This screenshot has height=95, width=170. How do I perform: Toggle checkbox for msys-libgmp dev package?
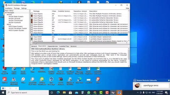pyautogui.click(x=32, y=14)
